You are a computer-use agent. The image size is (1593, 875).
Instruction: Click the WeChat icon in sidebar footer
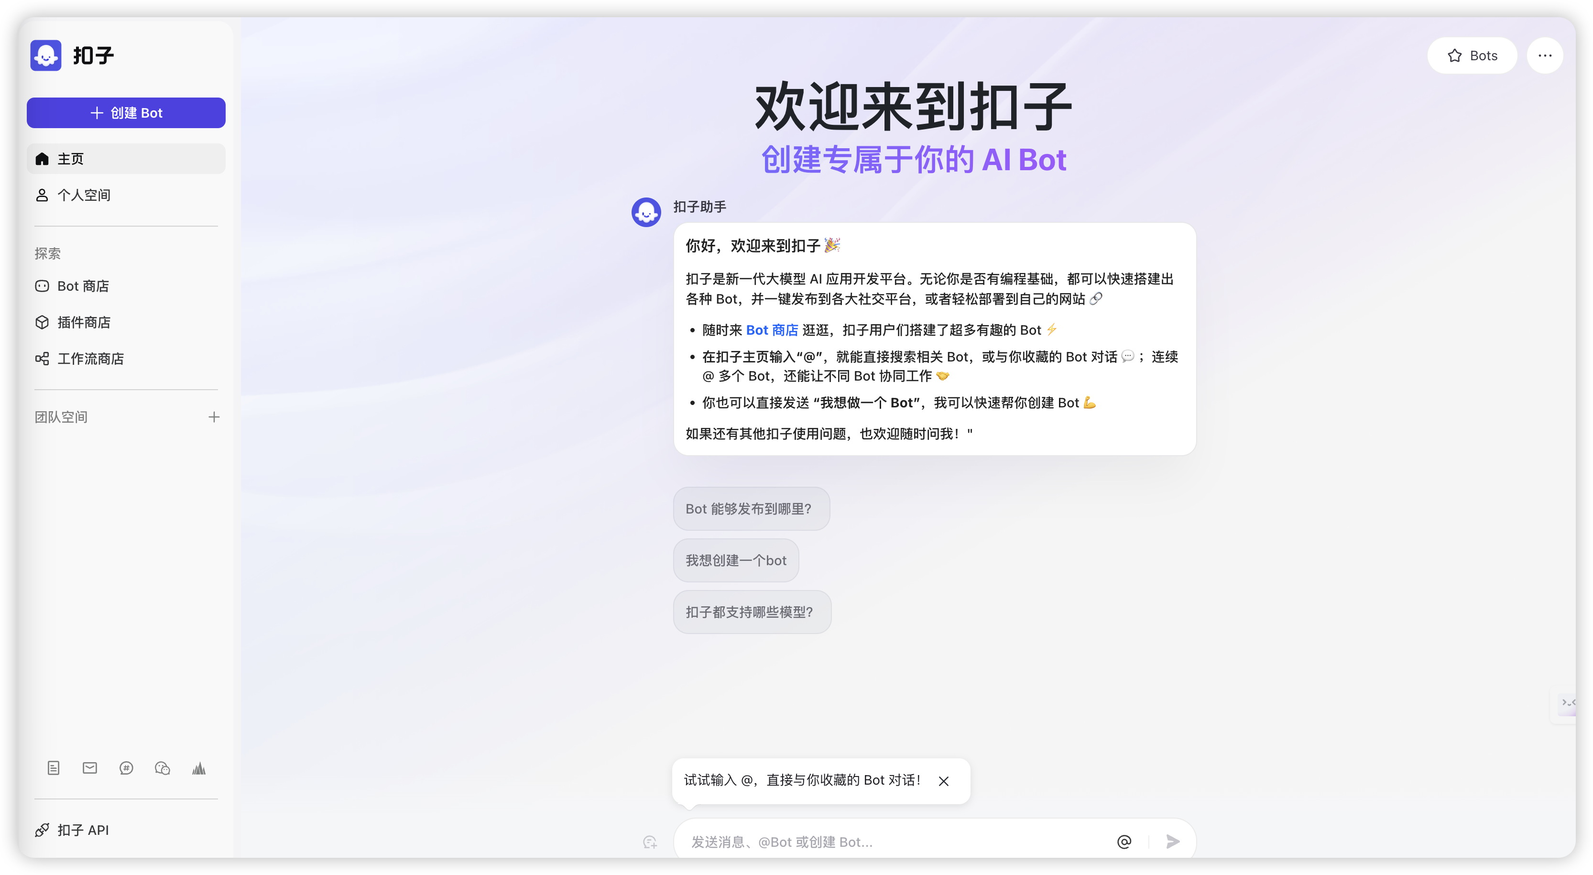163,768
